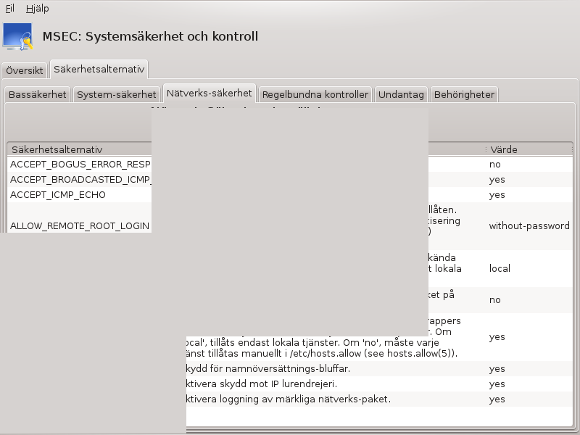Image resolution: width=580 pixels, height=435 pixels.
Task: Show the Behörigheter tab
Action: point(464,94)
